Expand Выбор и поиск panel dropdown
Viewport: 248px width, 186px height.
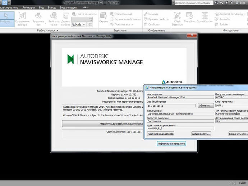click(57, 31)
